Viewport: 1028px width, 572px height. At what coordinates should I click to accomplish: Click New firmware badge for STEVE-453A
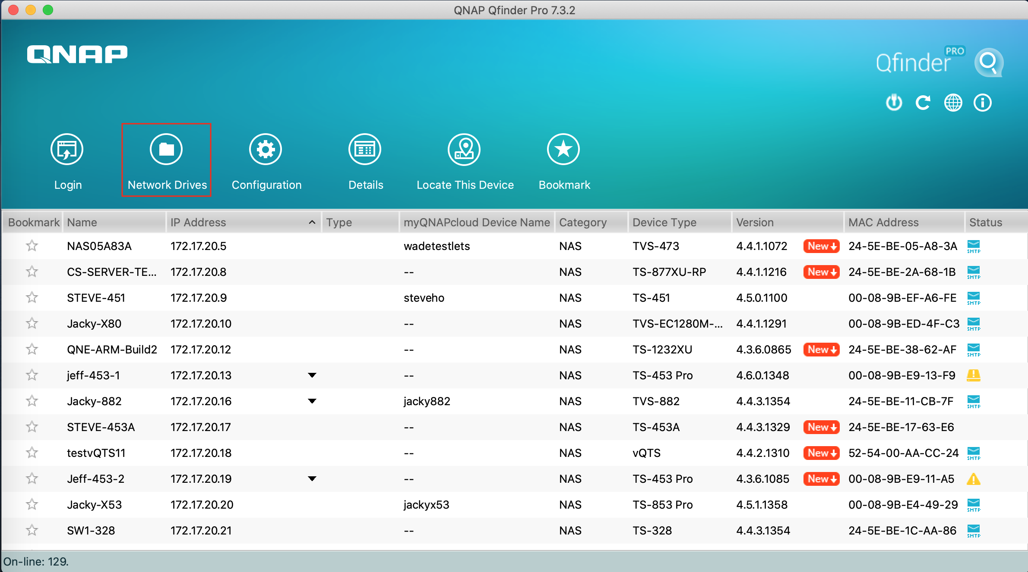pos(821,427)
